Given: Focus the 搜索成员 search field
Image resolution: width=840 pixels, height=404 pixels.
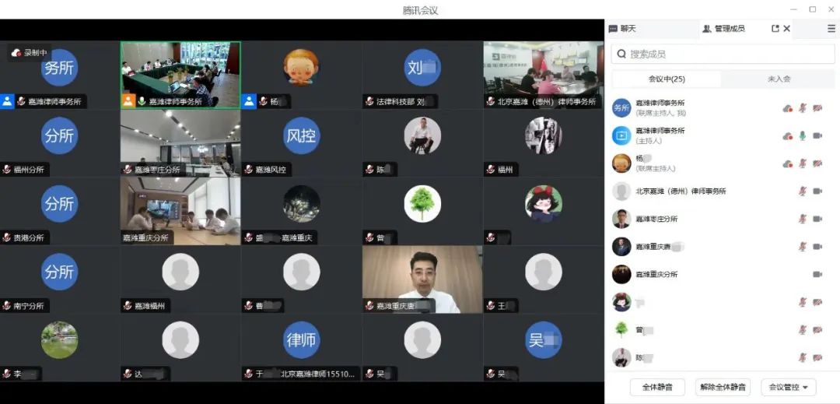Looking at the screenshot, I should pyautogui.click(x=723, y=54).
